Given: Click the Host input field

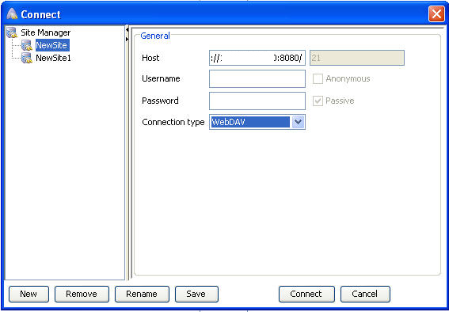Looking at the screenshot, I should tap(257, 58).
